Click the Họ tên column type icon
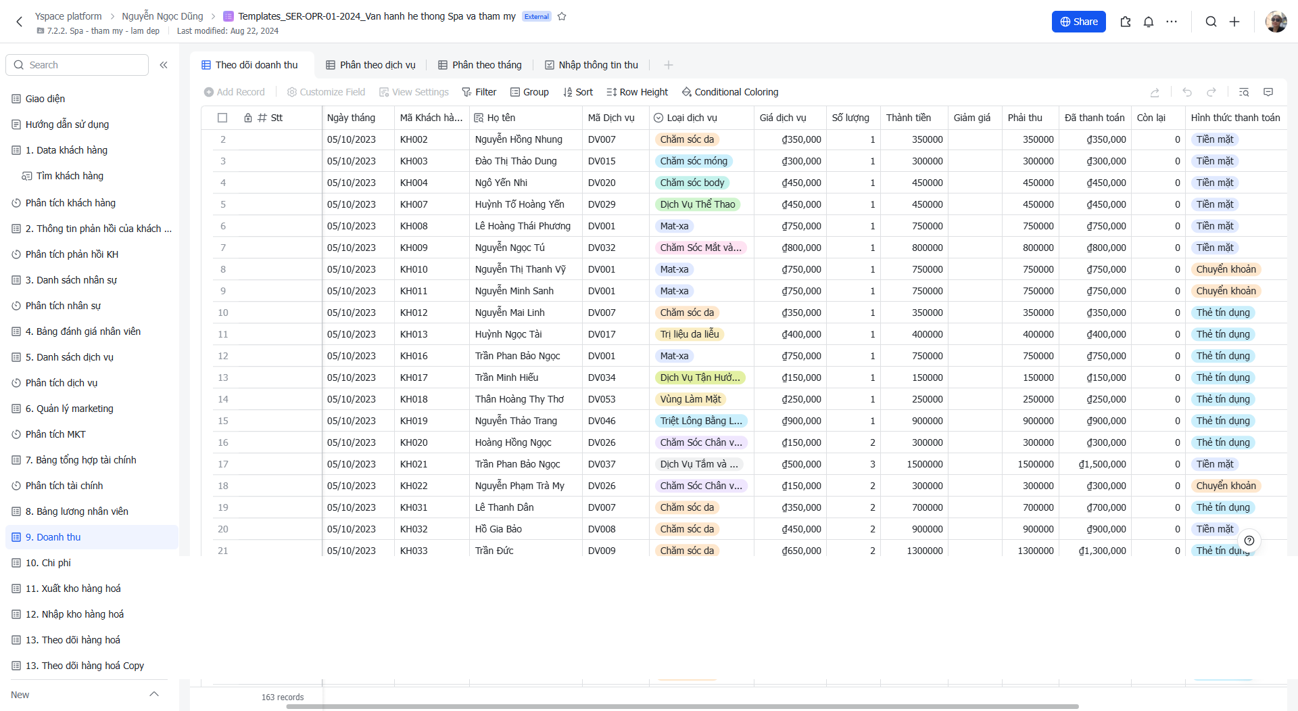Viewport: 1298px width, 711px height. (479, 118)
